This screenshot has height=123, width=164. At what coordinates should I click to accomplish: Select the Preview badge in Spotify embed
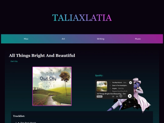(100, 97)
